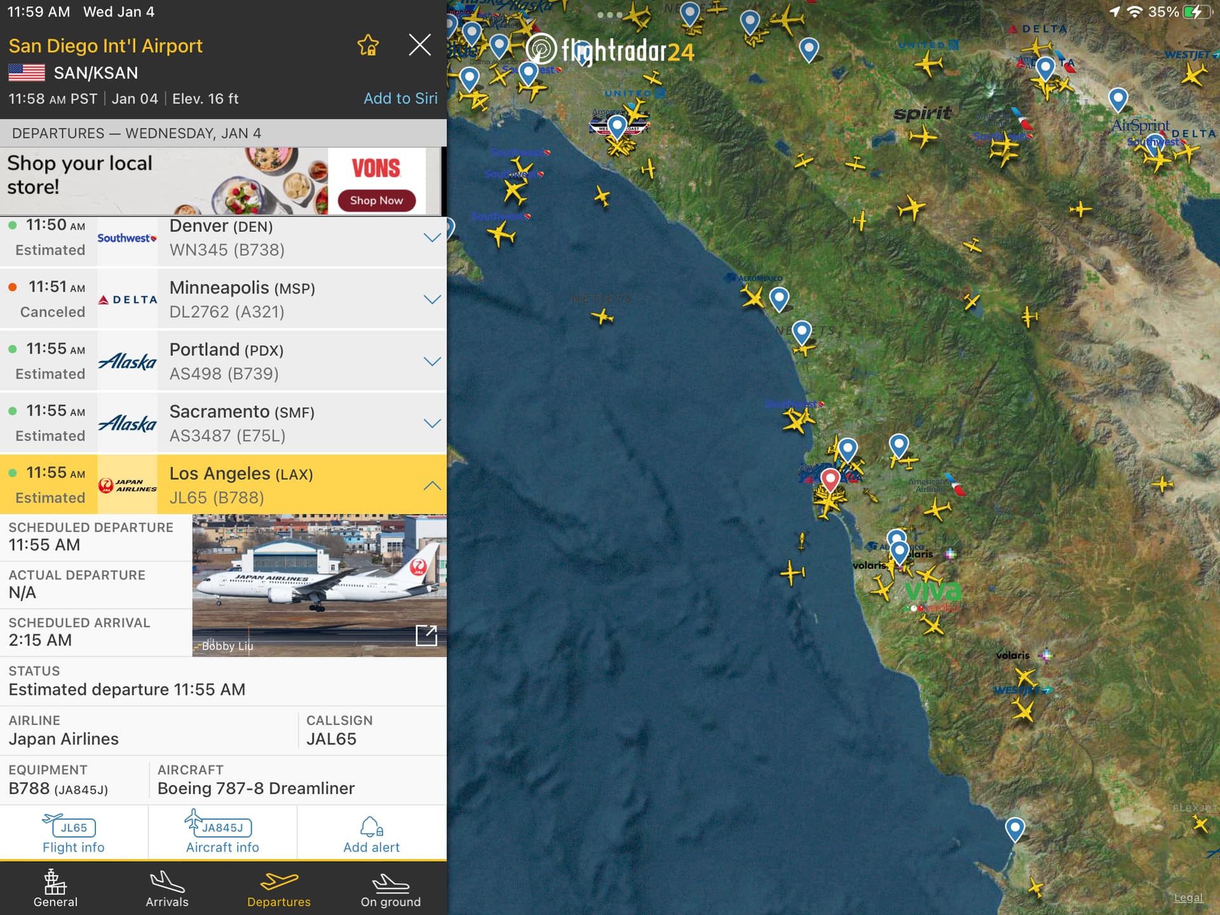Tap the callsign value JAL65
Image resolution: width=1220 pixels, height=915 pixels.
click(x=331, y=739)
